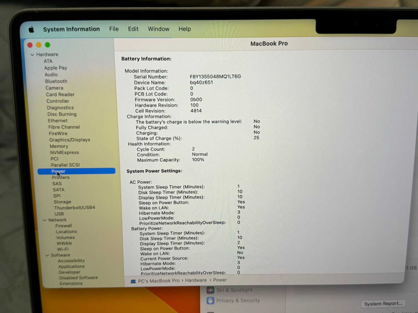The height and width of the screenshot is (313, 418).
Task: Select Locations under Network
Action: point(66,232)
